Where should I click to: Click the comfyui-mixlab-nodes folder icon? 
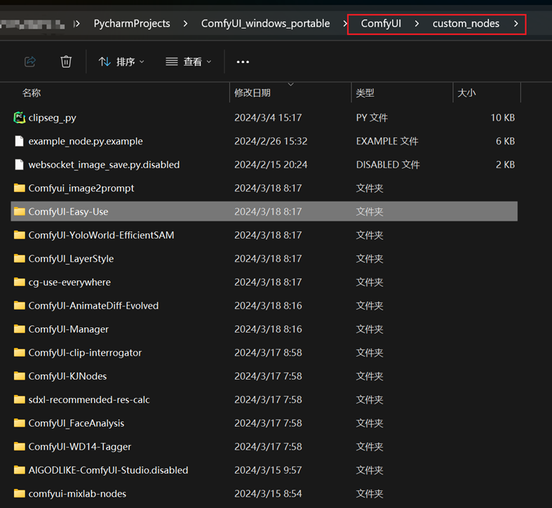click(20, 494)
